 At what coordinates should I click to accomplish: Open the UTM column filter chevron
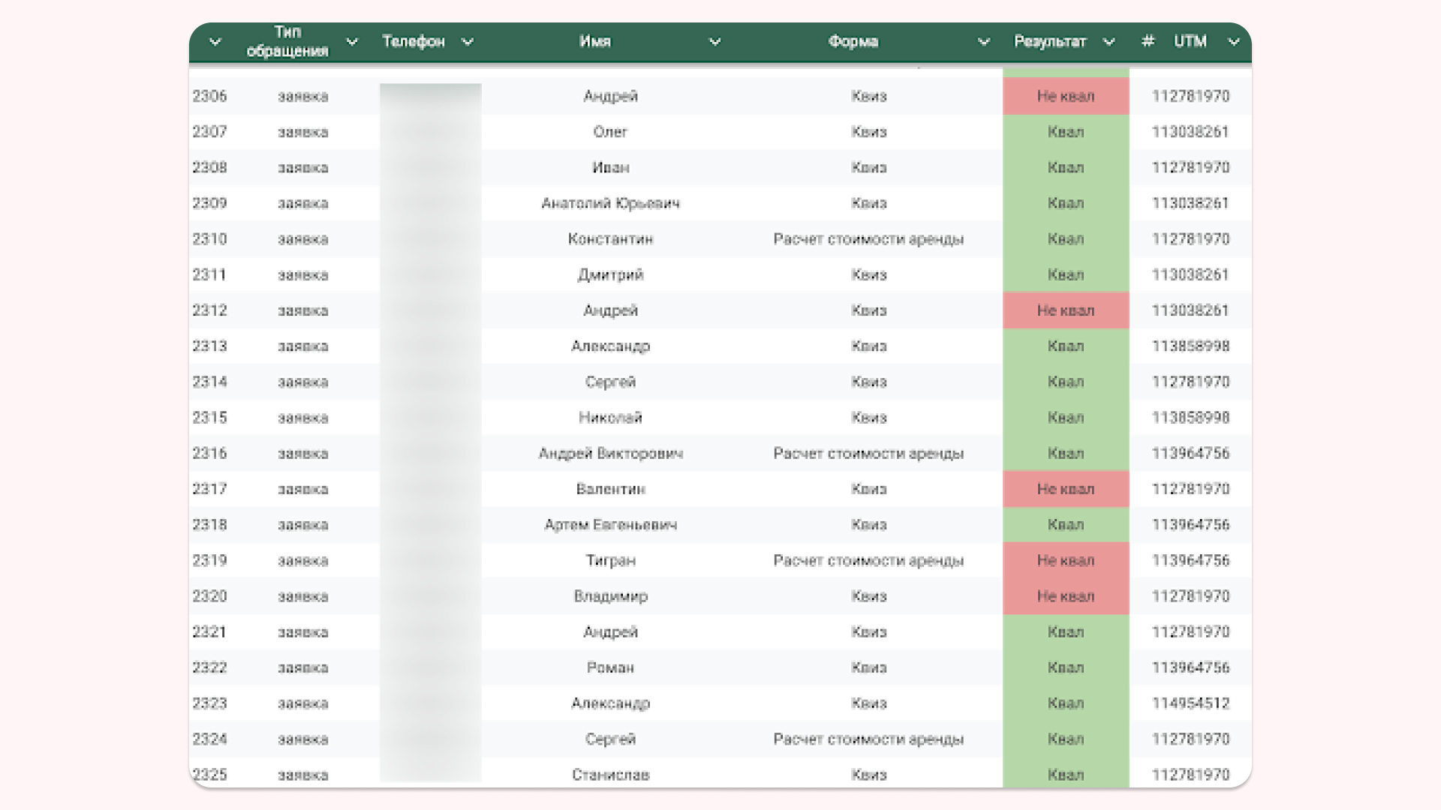coord(1233,42)
